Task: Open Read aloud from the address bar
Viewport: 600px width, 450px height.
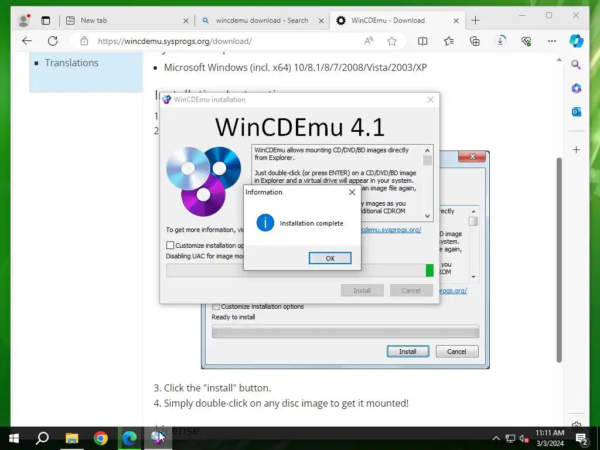Action: [x=369, y=41]
